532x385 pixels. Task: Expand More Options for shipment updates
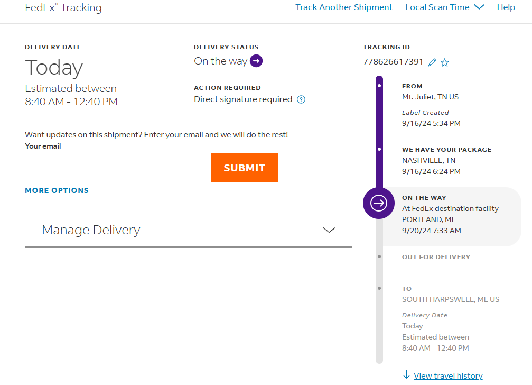pos(57,190)
